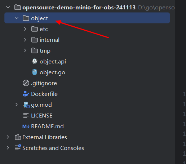Select the README.md file name
The image size is (186, 164).
tap(47, 127)
